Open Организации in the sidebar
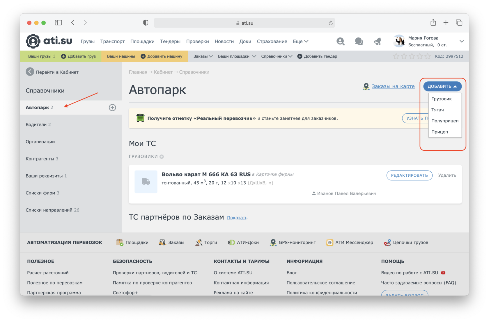The image size is (489, 322). (x=71, y=142)
